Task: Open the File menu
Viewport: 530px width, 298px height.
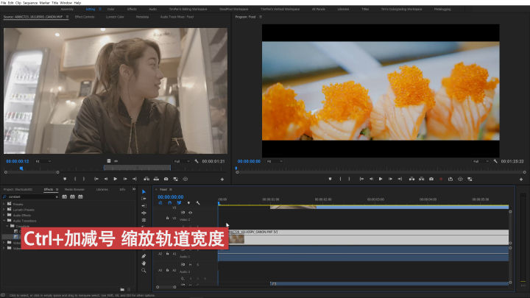Action: 4,2
